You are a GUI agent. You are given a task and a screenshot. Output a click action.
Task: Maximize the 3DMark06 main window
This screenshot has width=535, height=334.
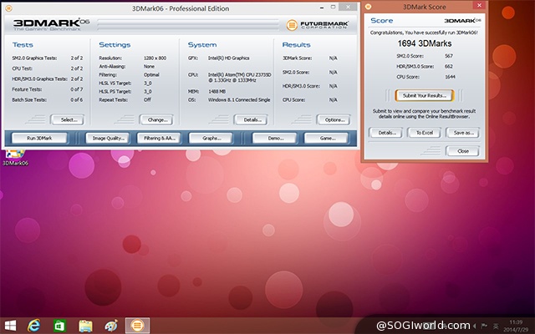[x=333, y=8]
